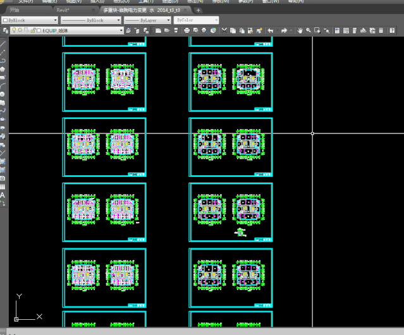Screen dimensions: 404x335
Task: Select the Table tool
Action: click(3, 186)
